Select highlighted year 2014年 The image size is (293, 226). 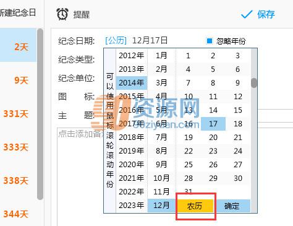(x=132, y=83)
